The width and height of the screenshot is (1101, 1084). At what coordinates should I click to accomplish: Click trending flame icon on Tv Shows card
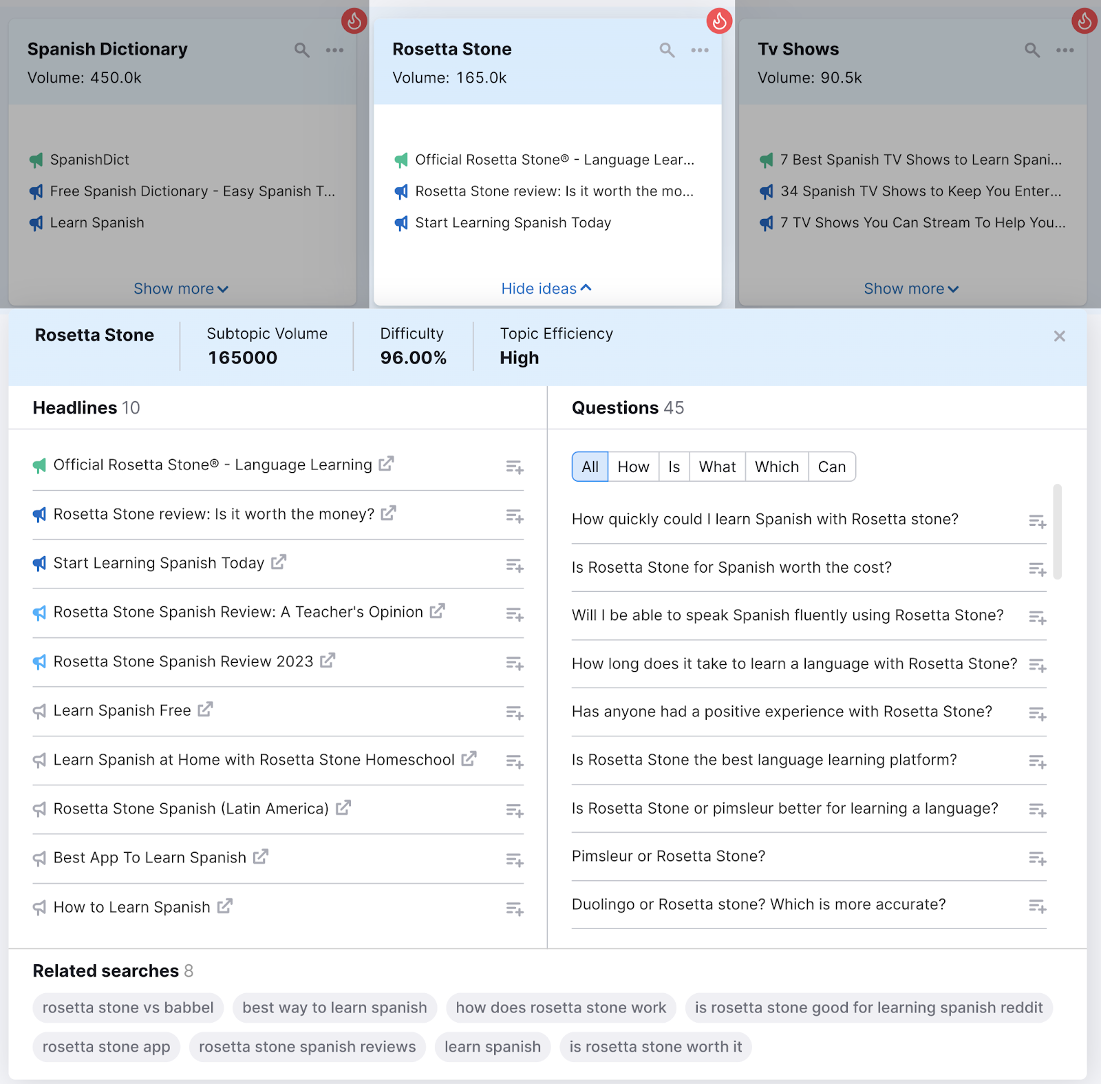click(1084, 21)
